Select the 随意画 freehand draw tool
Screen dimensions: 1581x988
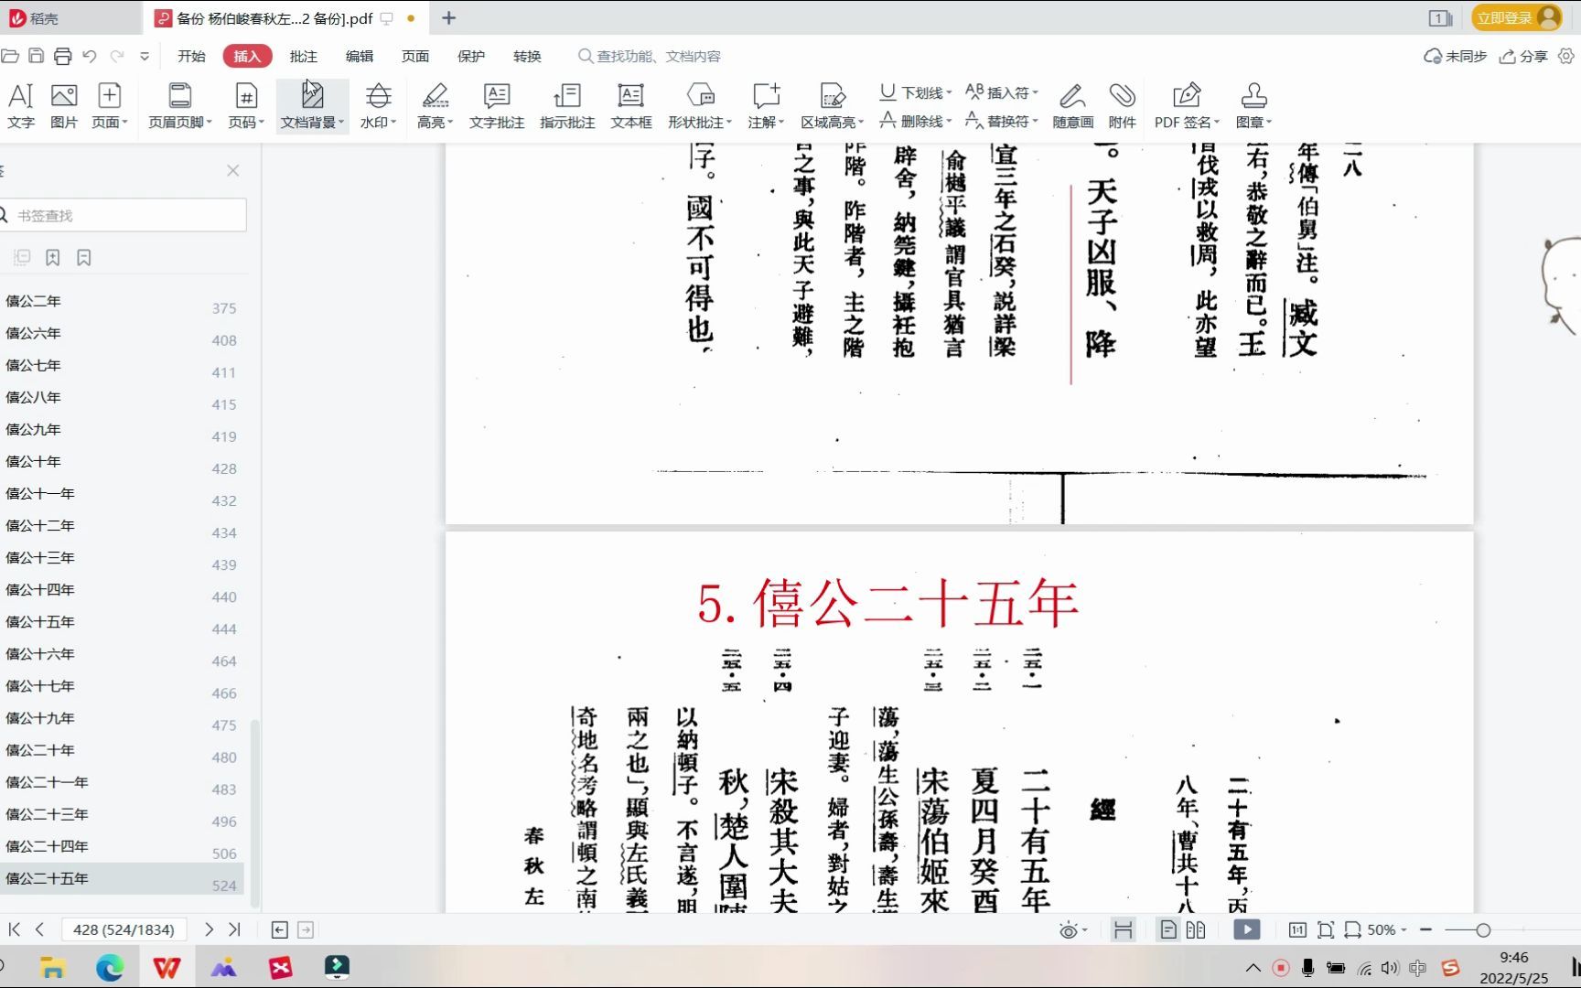[x=1072, y=106]
